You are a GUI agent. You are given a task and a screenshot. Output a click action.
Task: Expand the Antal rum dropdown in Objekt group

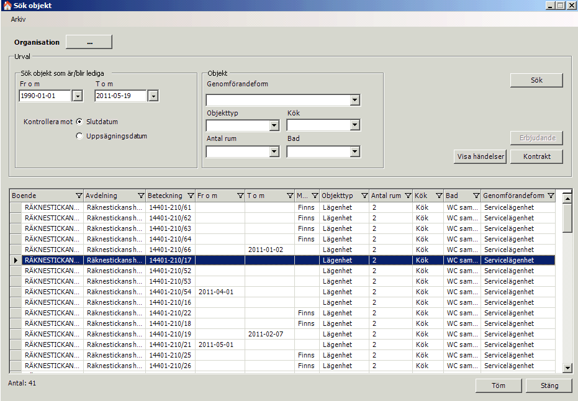point(274,151)
